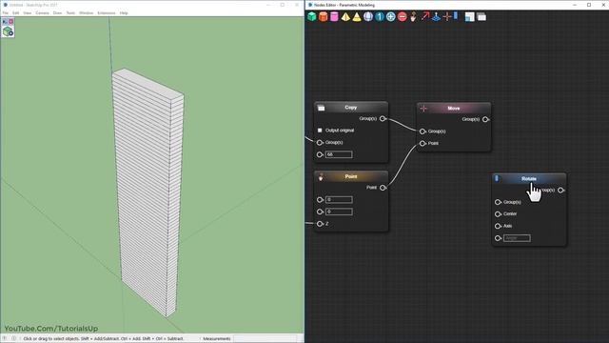Toggle the Output original checkbox in Copy node
This screenshot has width=609, height=343.
click(320, 131)
